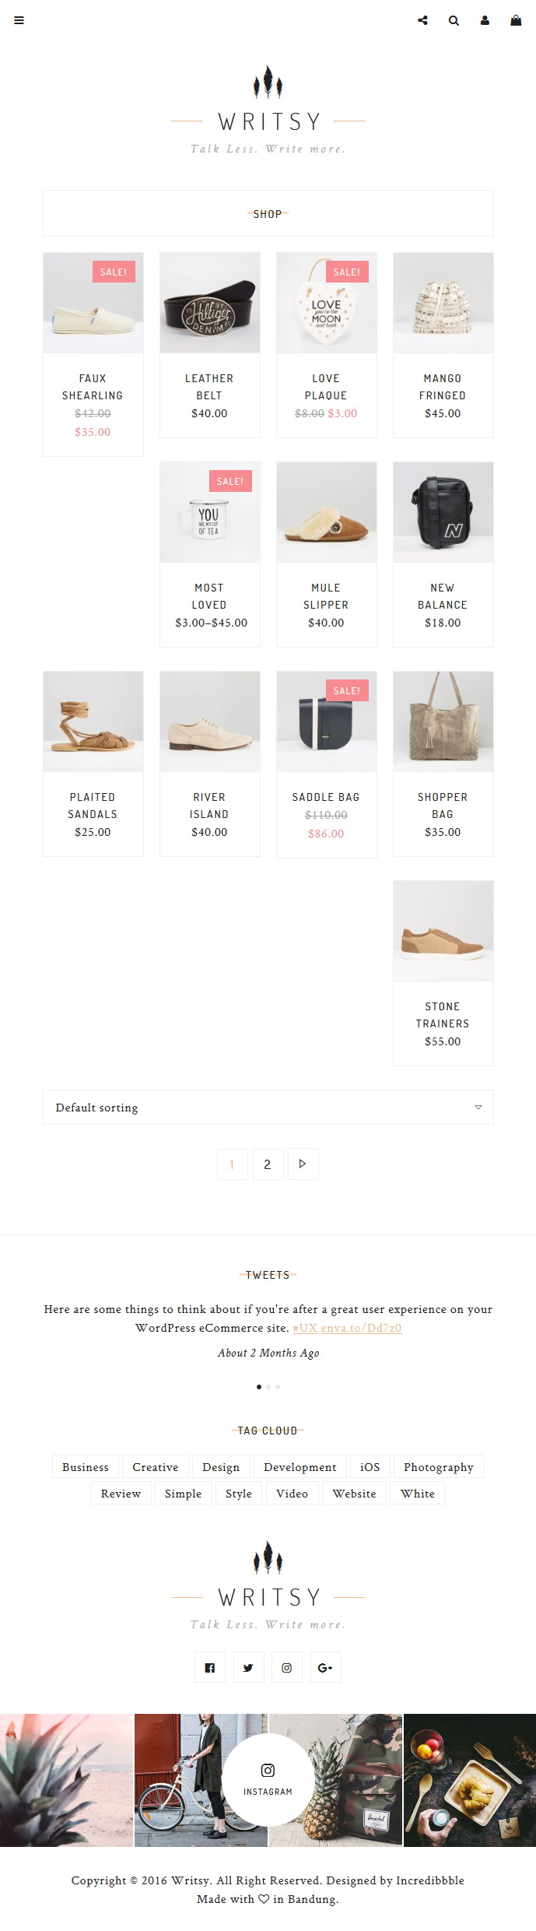
Task: Open the Google Plus social icon
Action: 325,1667
